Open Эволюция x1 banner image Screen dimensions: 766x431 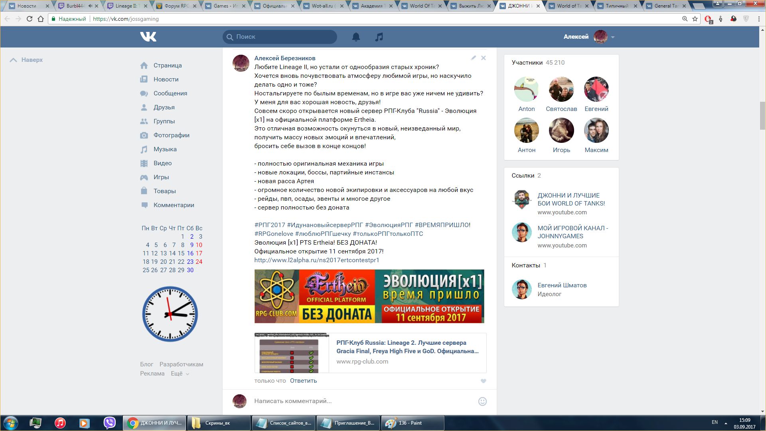coord(369,296)
